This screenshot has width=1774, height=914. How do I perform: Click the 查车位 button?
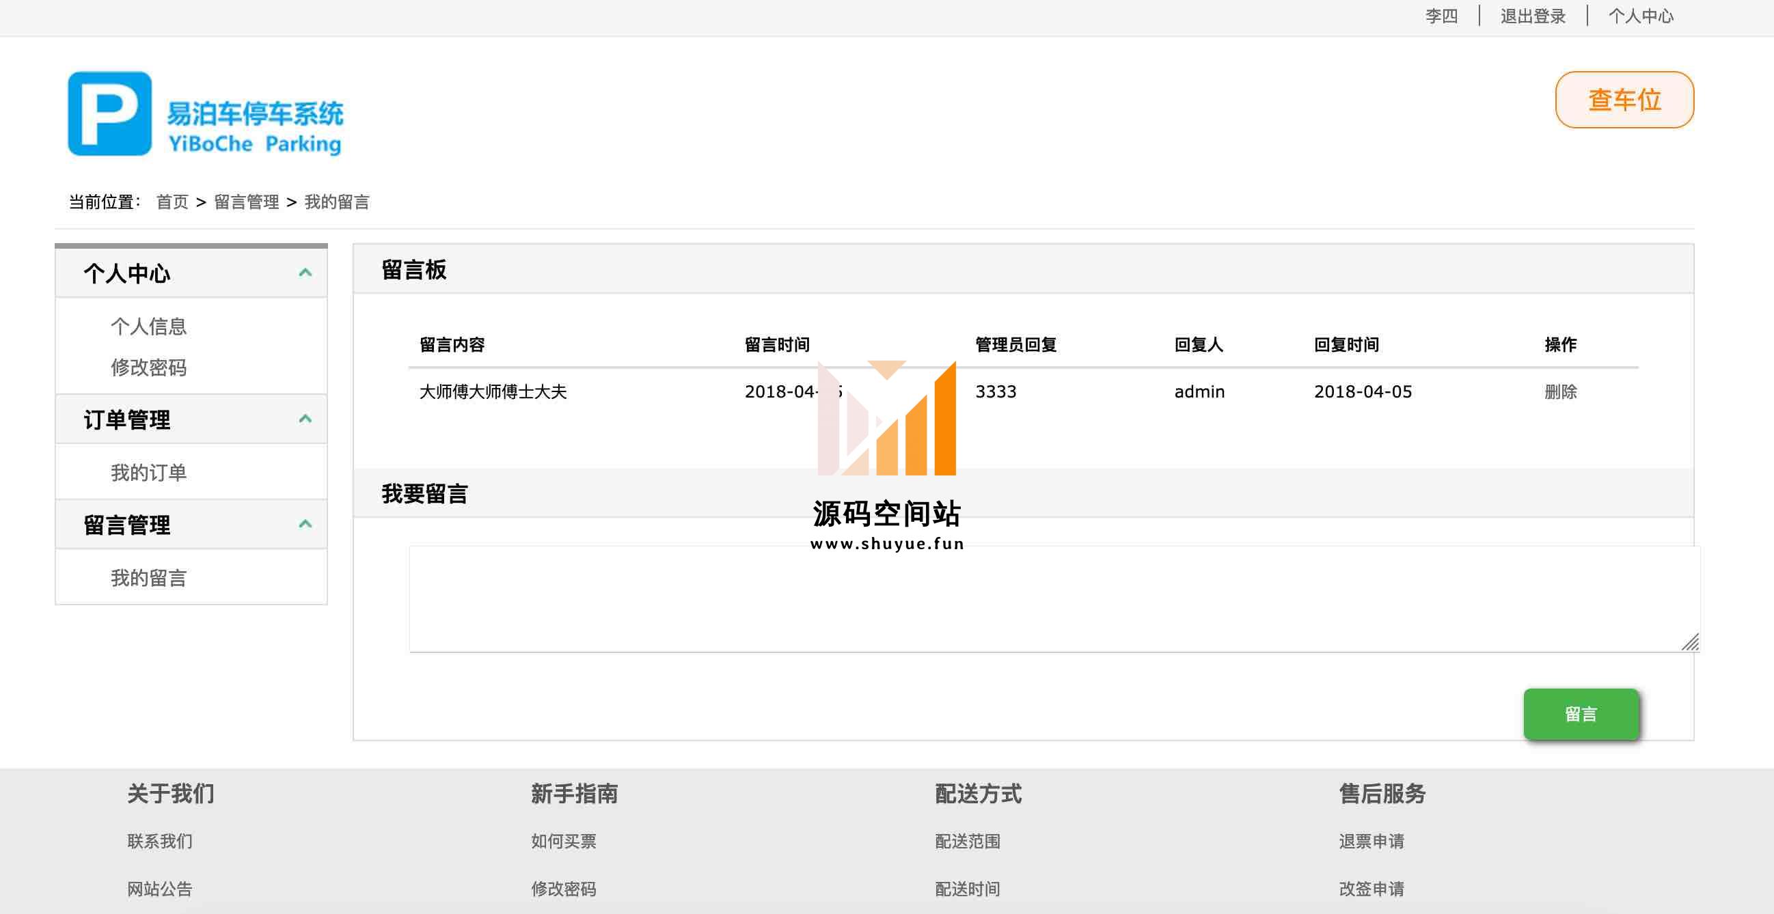[x=1624, y=100]
